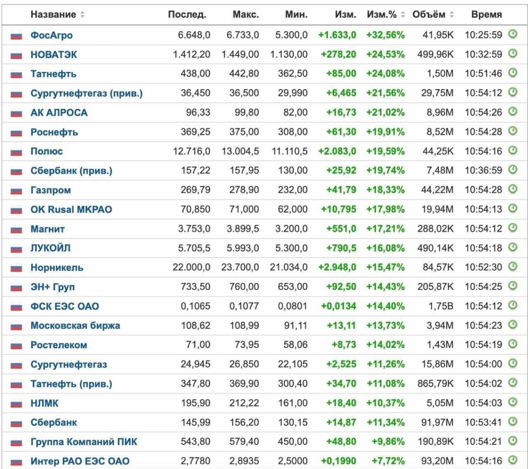Click the Russian flag icon beside Магнит

pyautogui.click(x=16, y=229)
